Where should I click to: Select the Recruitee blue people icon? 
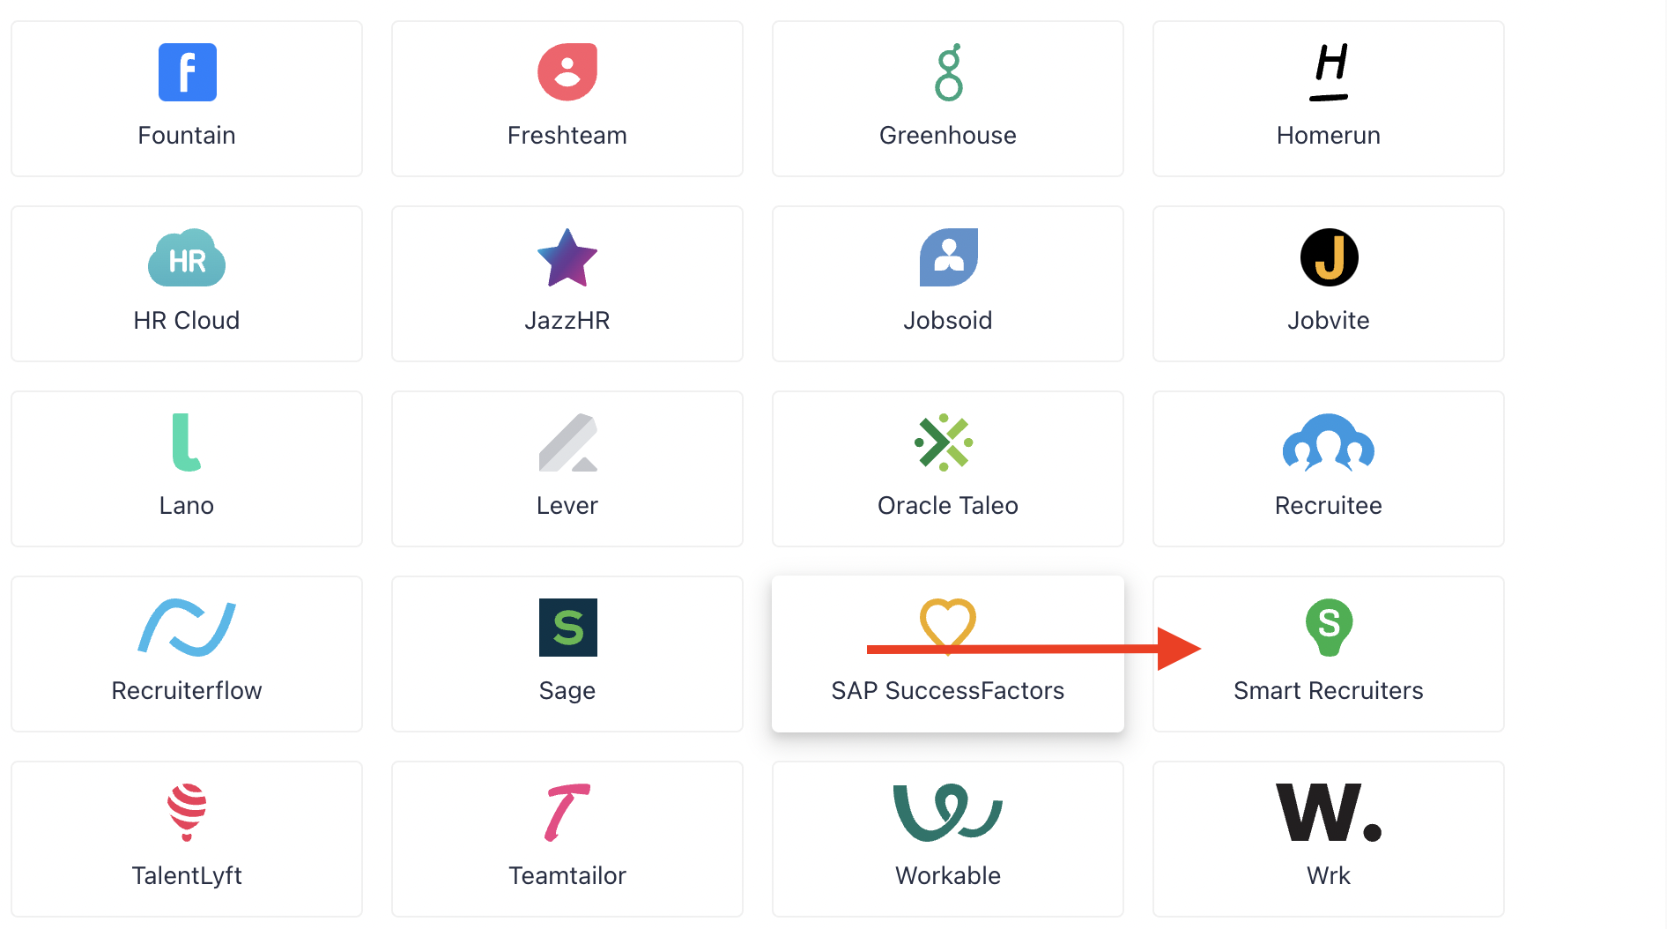point(1329,442)
